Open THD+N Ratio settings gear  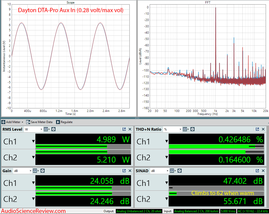click(193, 129)
